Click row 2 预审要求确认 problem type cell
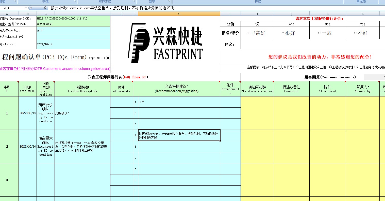This screenshot has width=385, height=201. [x=46, y=147]
